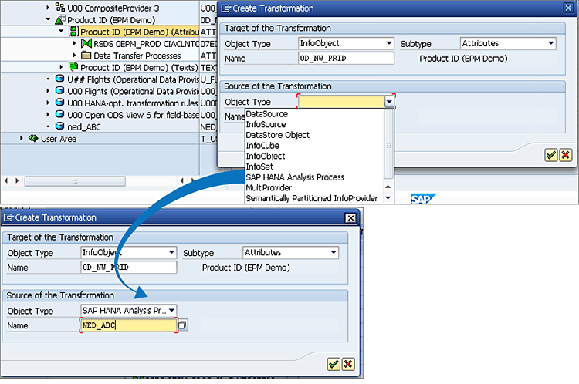Select U00 Open ODS View 6 row
Viewport: 579px width, 384px height.
click(x=133, y=115)
